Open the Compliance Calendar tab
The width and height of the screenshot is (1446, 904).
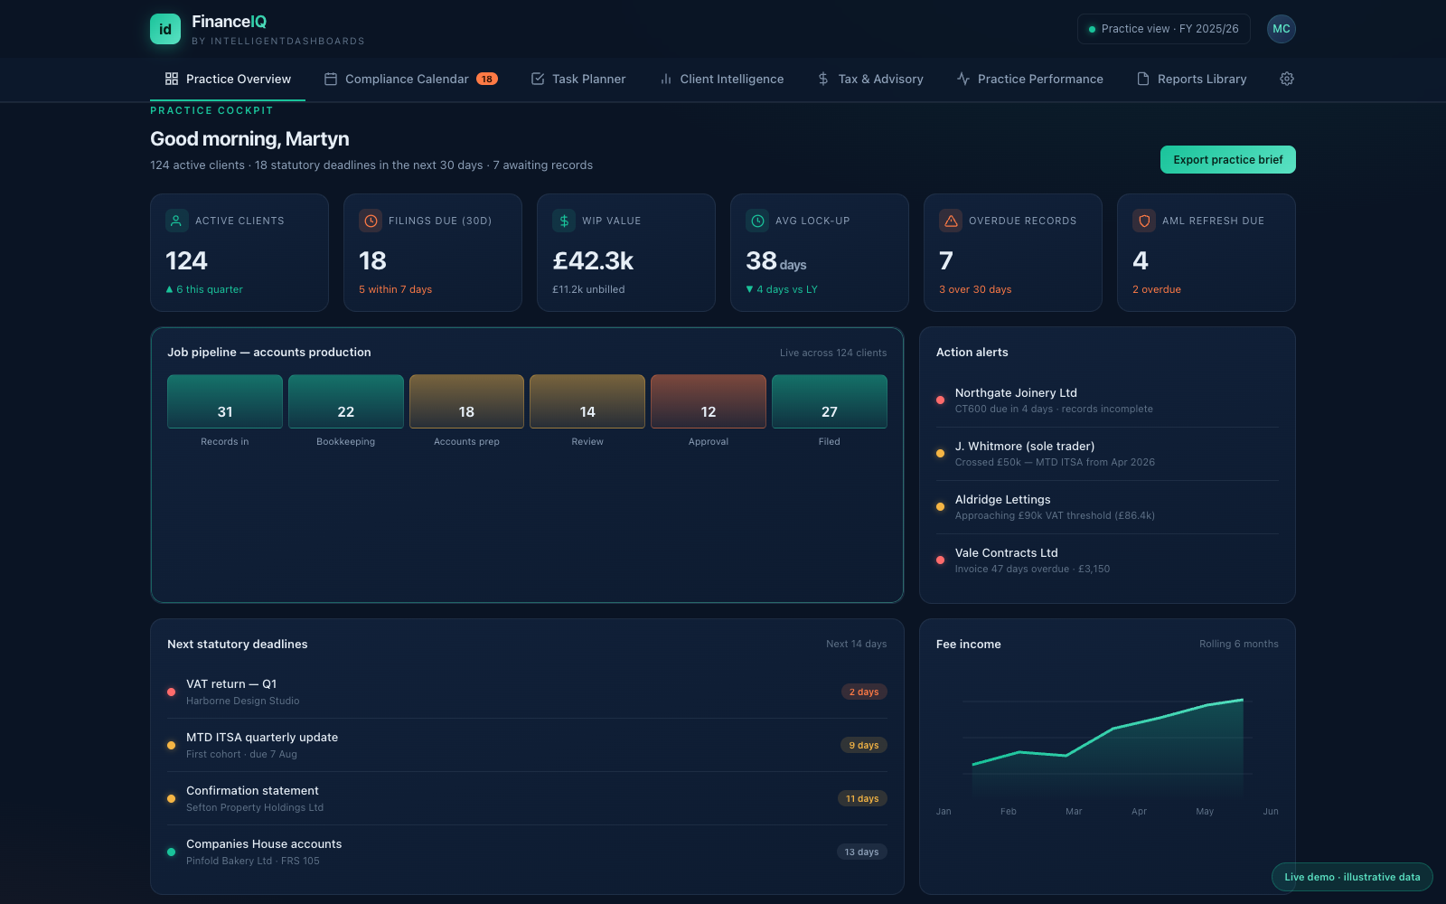point(410,79)
